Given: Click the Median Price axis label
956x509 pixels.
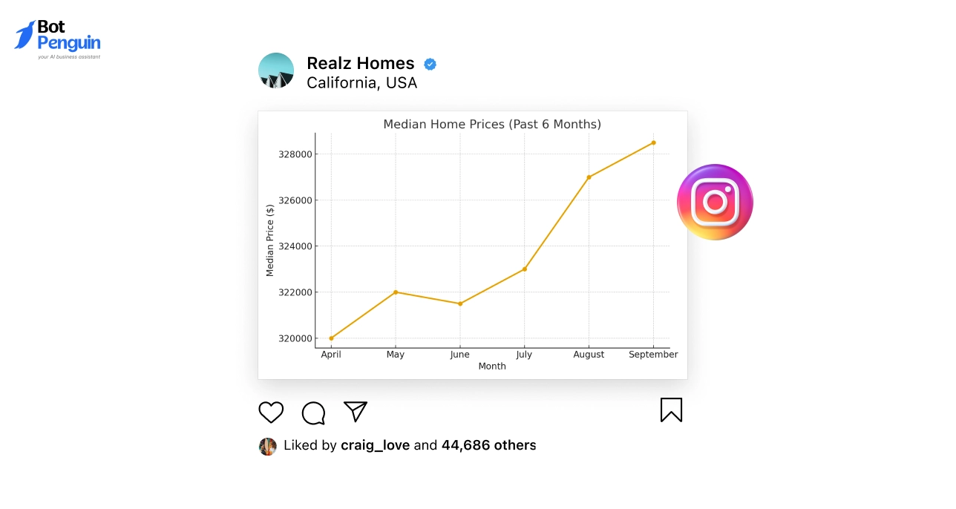Looking at the screenshot, I should pos(270,238).
